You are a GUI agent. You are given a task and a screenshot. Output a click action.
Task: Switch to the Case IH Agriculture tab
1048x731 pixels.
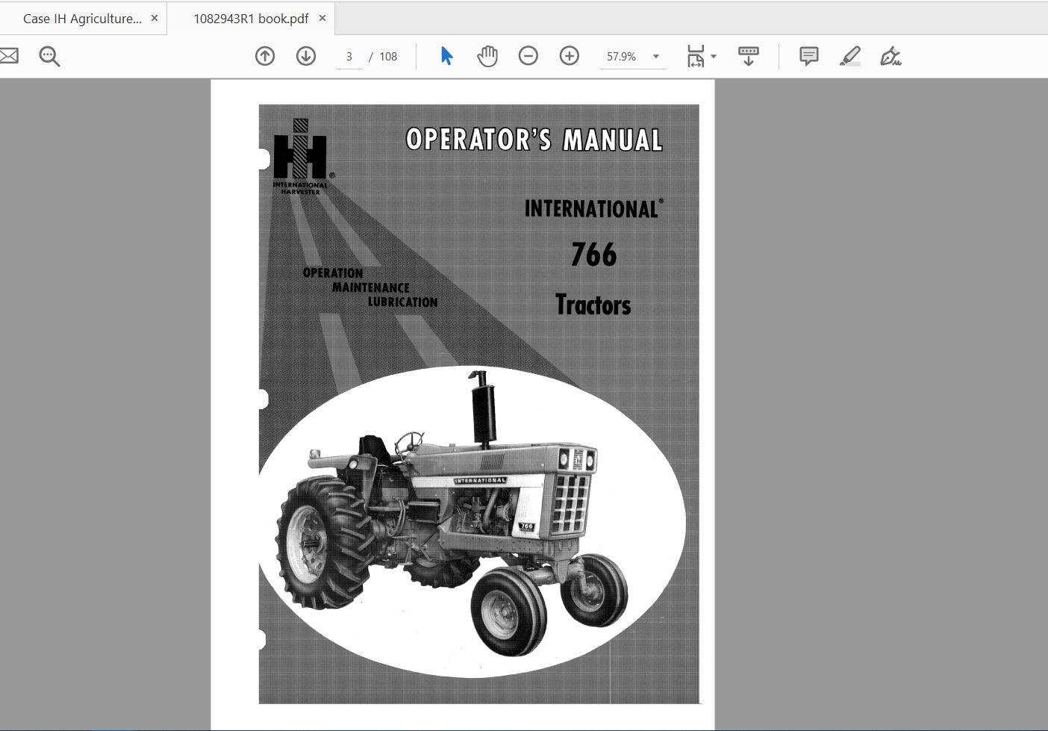tap(82, 19)
